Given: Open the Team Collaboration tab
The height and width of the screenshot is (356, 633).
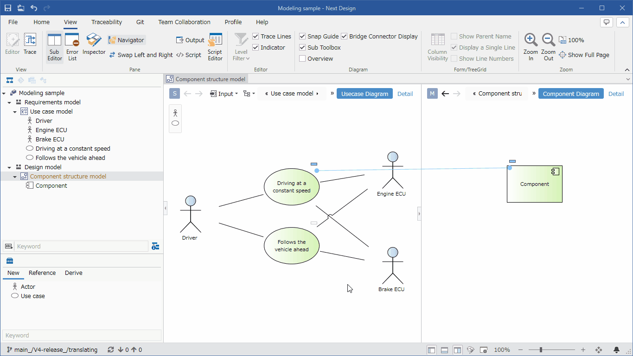Looking at the screenshot, I should pos(184,22).
